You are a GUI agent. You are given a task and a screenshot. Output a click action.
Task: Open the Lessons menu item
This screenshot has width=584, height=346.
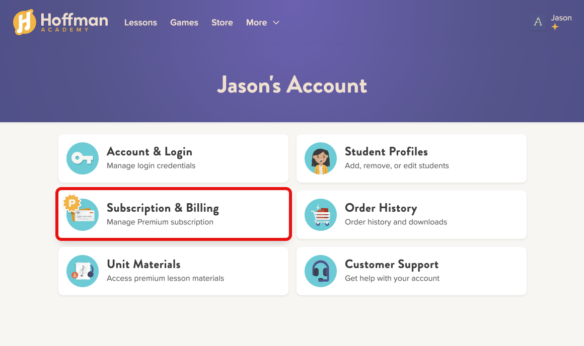(140, 23)
